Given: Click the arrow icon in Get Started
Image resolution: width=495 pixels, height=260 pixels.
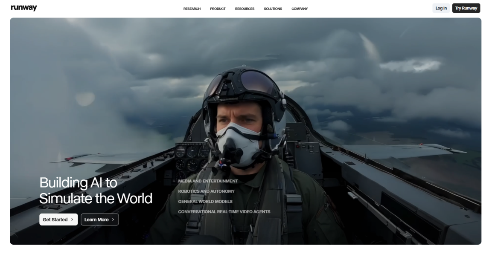Looking at the screenshot, I should 72,220.
